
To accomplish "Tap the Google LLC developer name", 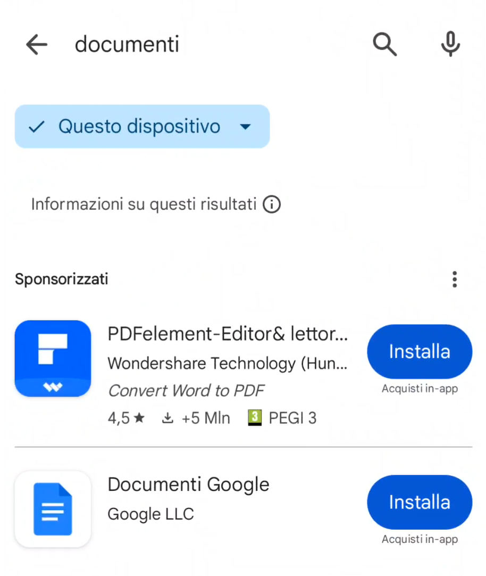I will tap(150, 514).
